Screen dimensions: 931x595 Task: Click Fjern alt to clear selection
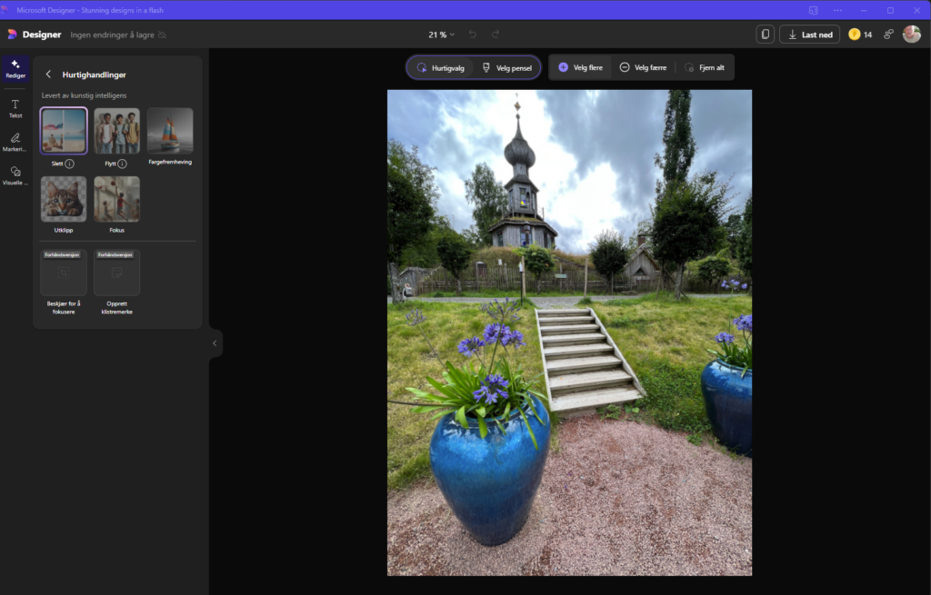[704, 68]
